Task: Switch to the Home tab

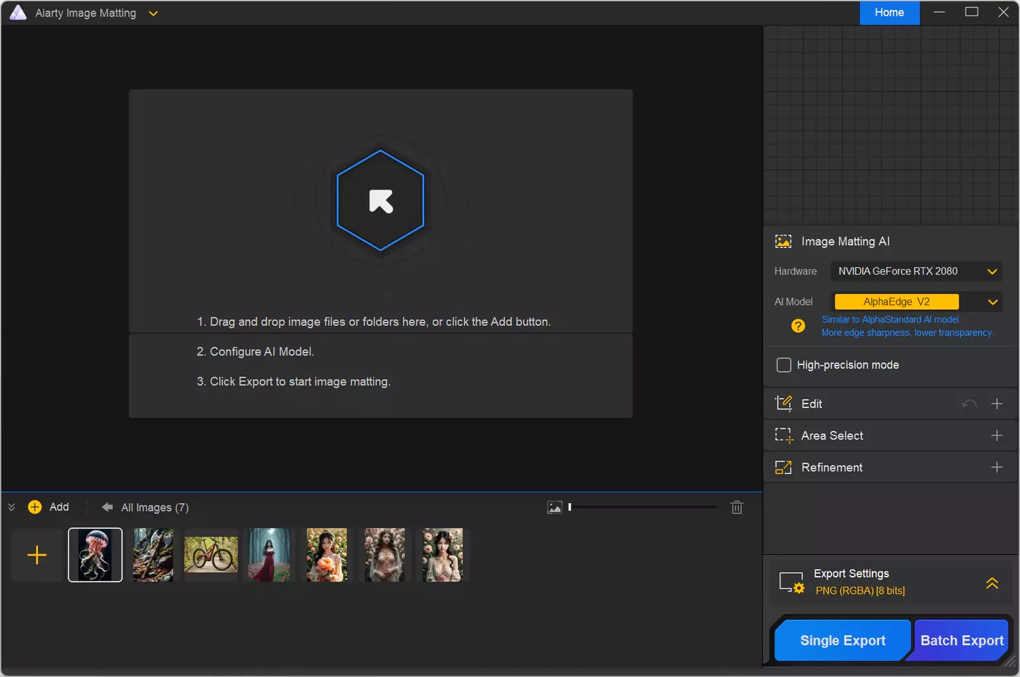Action: [889, 13]
